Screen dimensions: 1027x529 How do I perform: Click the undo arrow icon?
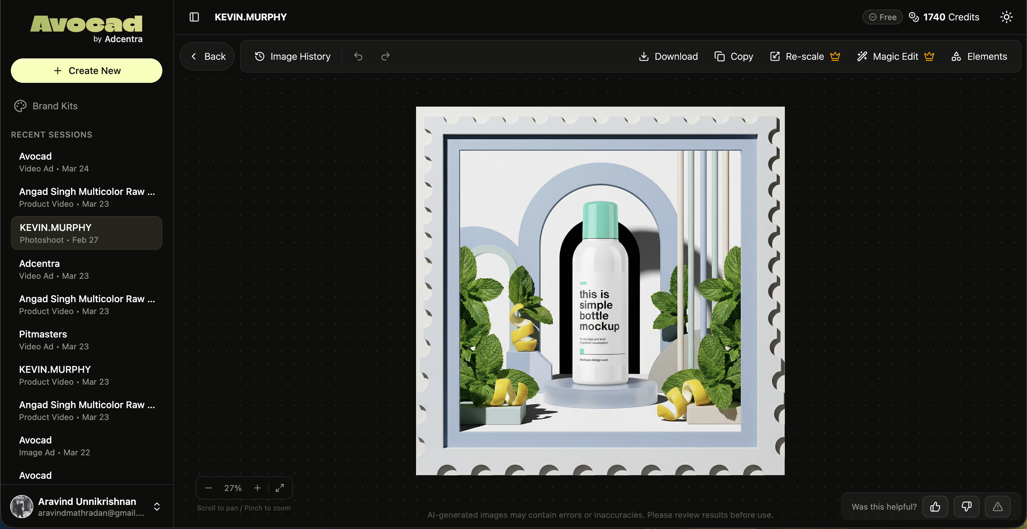coord(358,57)
